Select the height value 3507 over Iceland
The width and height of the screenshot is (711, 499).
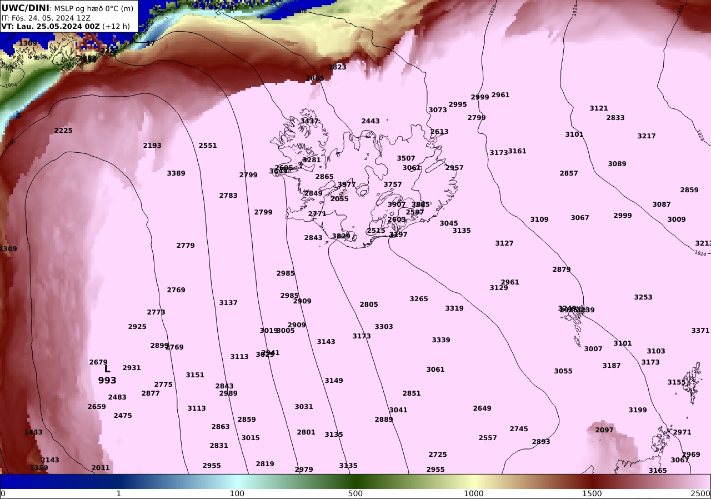pos(406,158)
